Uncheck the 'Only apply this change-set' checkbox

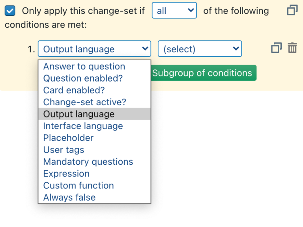pyautogui.click(x=10, y=11)
